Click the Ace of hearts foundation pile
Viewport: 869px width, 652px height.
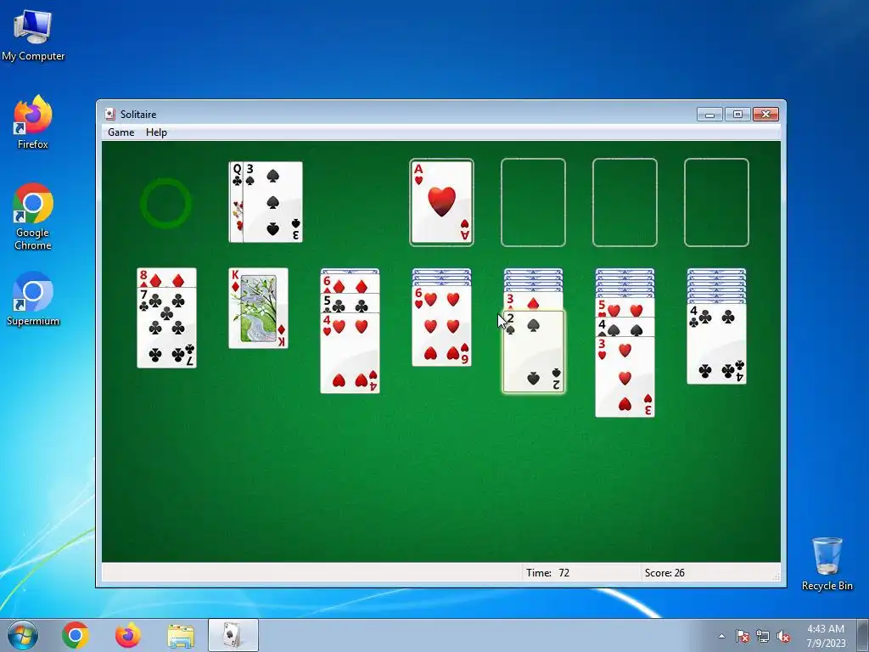pyautogui.click(x=441, y=202)
